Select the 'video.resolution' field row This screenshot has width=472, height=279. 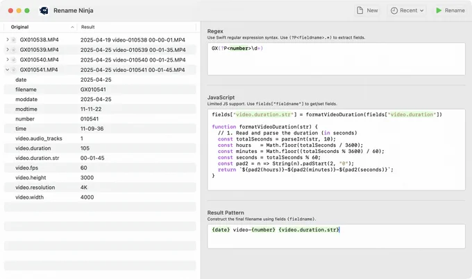[x=100, y=188]
